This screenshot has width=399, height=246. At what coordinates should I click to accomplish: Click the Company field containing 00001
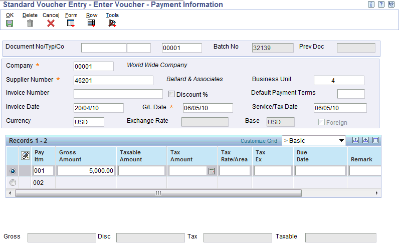[x=93, y=67]
